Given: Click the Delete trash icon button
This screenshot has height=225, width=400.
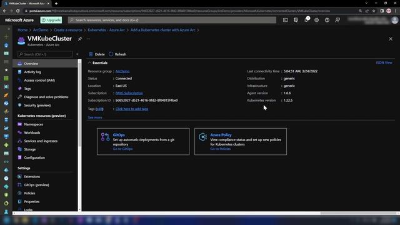Looking at the screenshot, I should click(97, 54).
